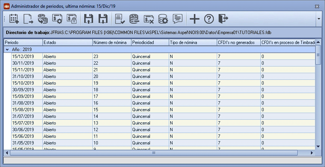
Task: Open the toolbar overflow dropdown arrow
Action: [319, 19]
